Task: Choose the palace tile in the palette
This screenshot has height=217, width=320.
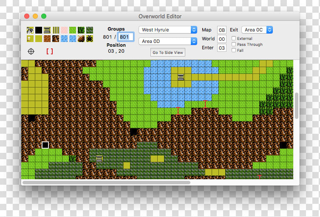Action: tap(47, 30)
